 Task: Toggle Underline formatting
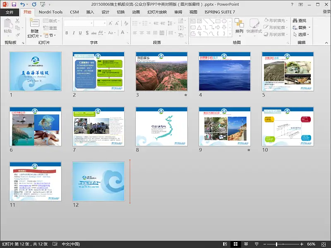click(x=80, y=33)
